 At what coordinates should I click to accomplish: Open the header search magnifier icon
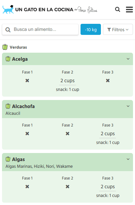click(x=118, y=9)
